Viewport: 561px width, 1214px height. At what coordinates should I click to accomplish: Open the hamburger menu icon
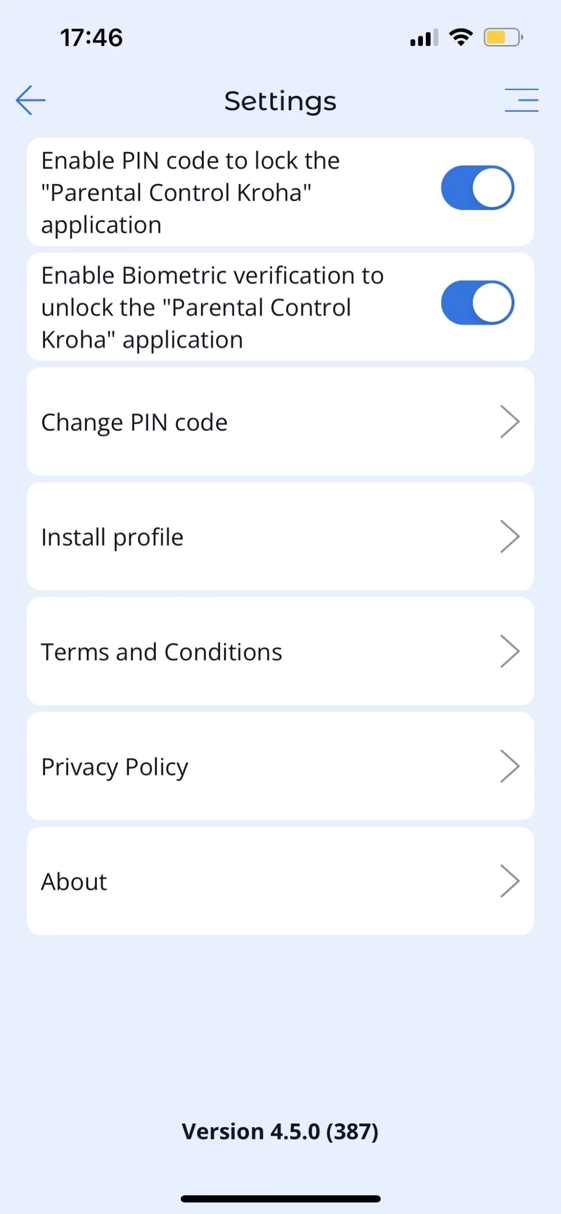(x=521, y=100)
